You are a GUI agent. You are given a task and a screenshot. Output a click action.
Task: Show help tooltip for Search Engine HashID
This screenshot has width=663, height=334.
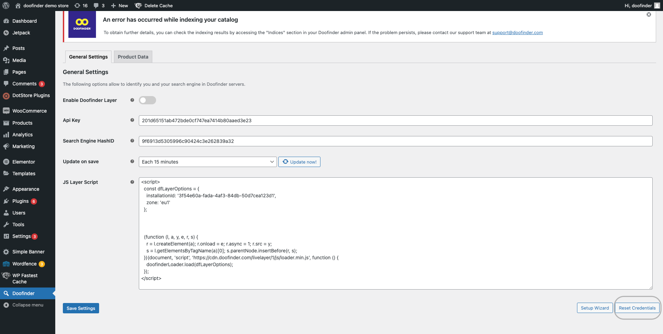pos(132,140)
